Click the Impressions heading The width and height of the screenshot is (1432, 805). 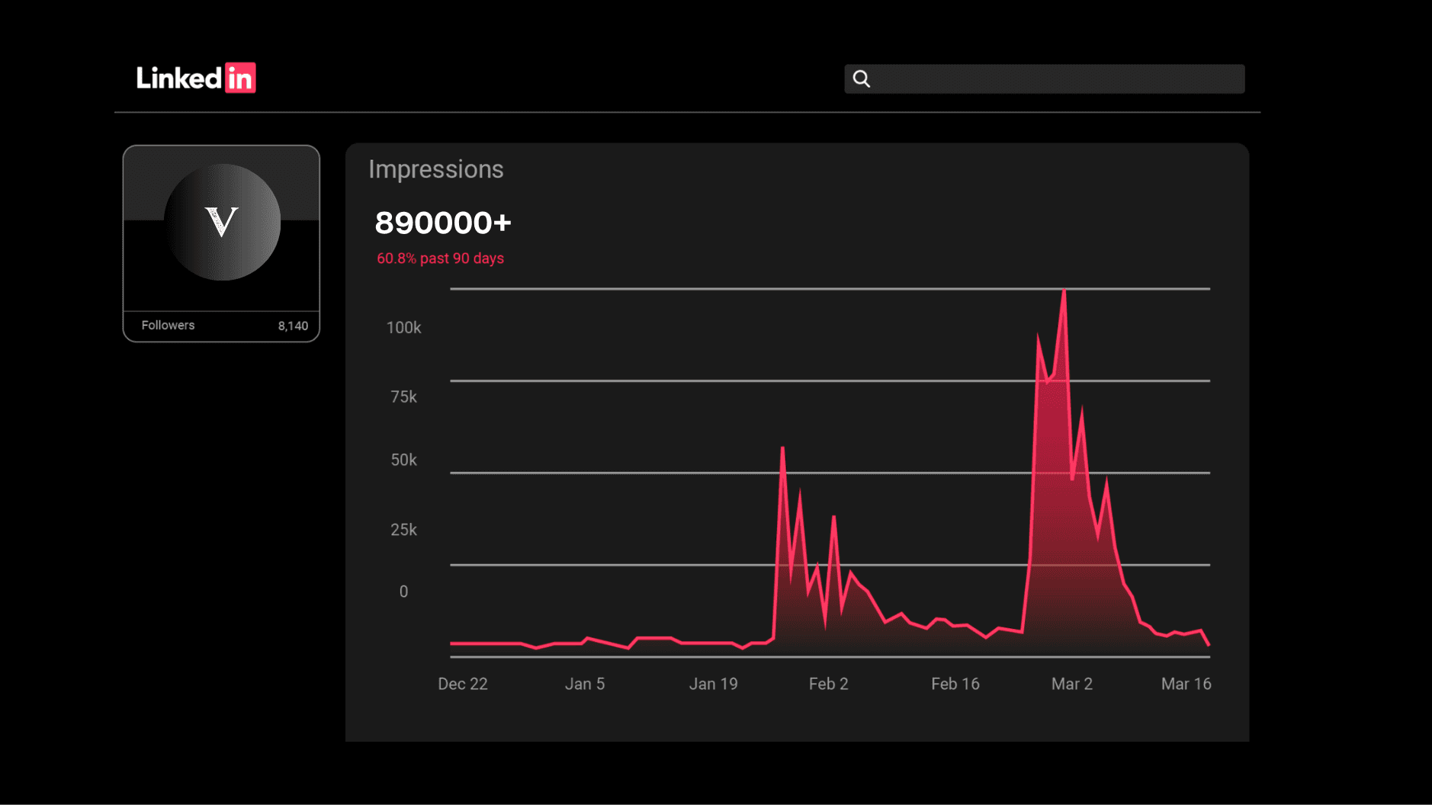pos(436,169)
